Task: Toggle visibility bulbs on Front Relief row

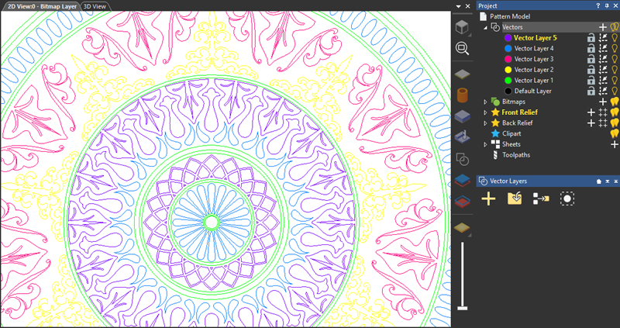Action: coord(614,112)
